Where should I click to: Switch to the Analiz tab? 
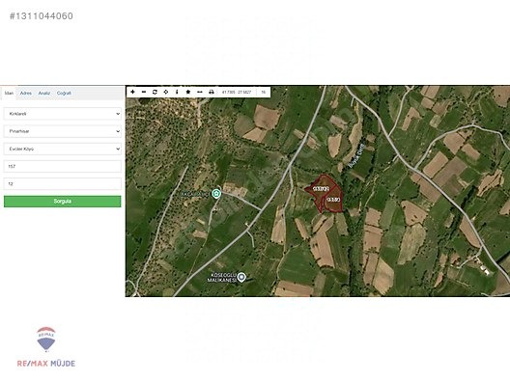(x=44, y=94)
